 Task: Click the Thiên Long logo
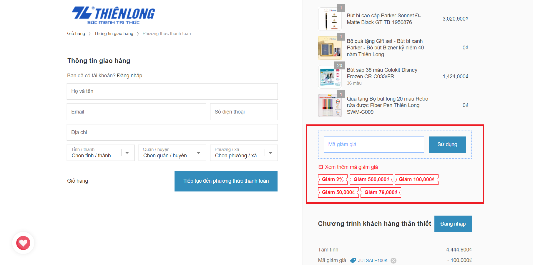point(113,15)
